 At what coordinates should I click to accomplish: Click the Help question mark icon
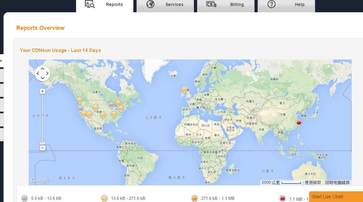[x=271, y=4]
